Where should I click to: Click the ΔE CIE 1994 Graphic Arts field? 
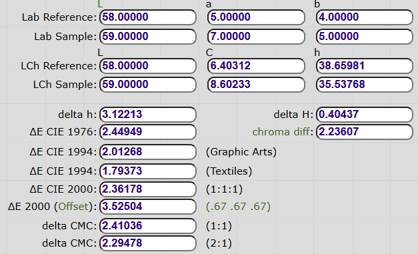[x=148, y=152]
